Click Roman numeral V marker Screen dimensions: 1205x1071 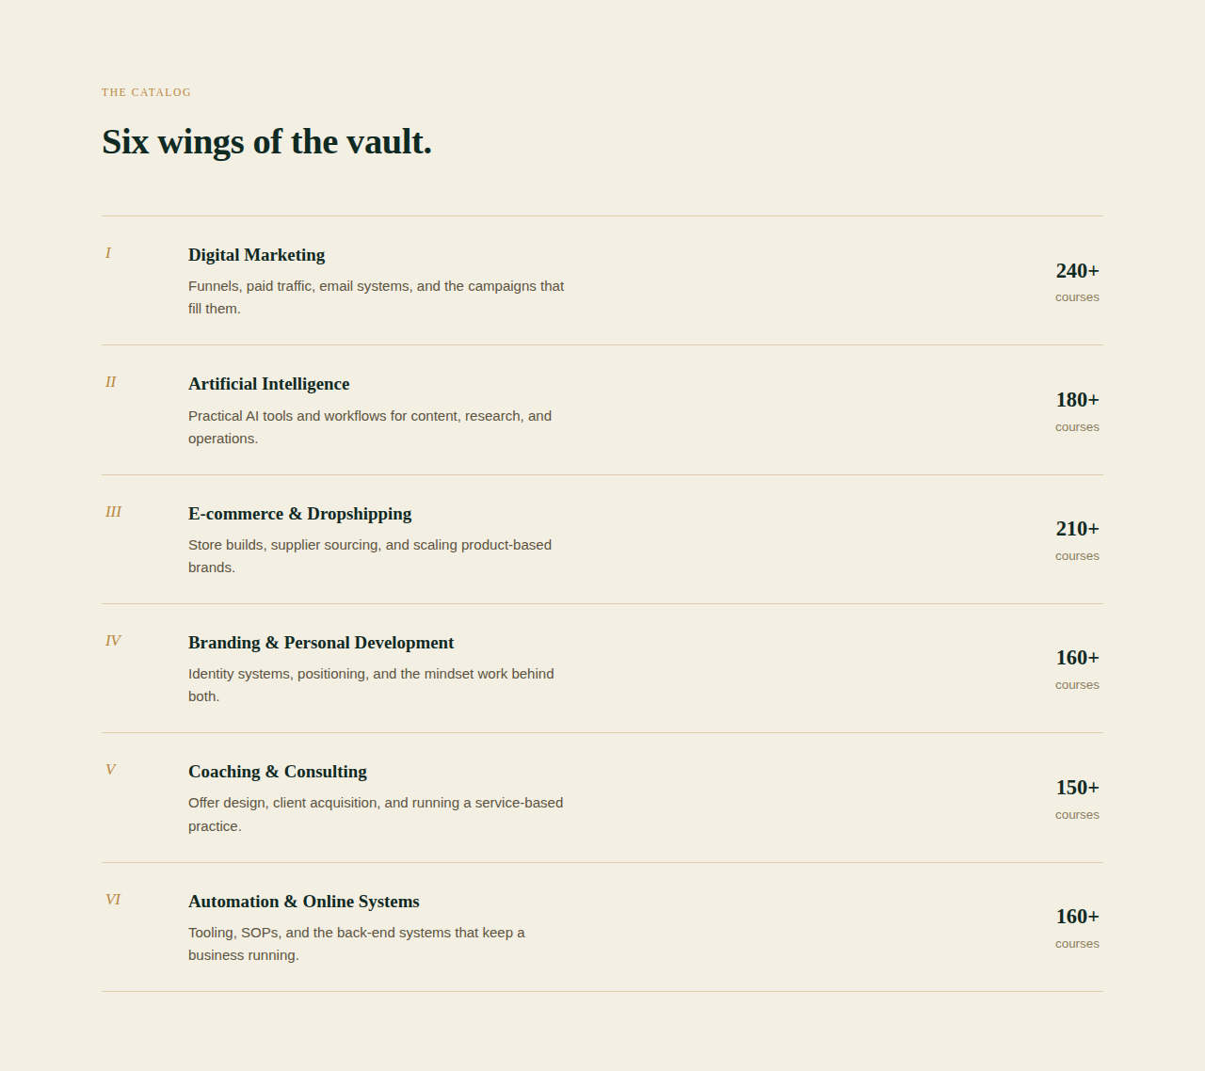click(110, 770)
